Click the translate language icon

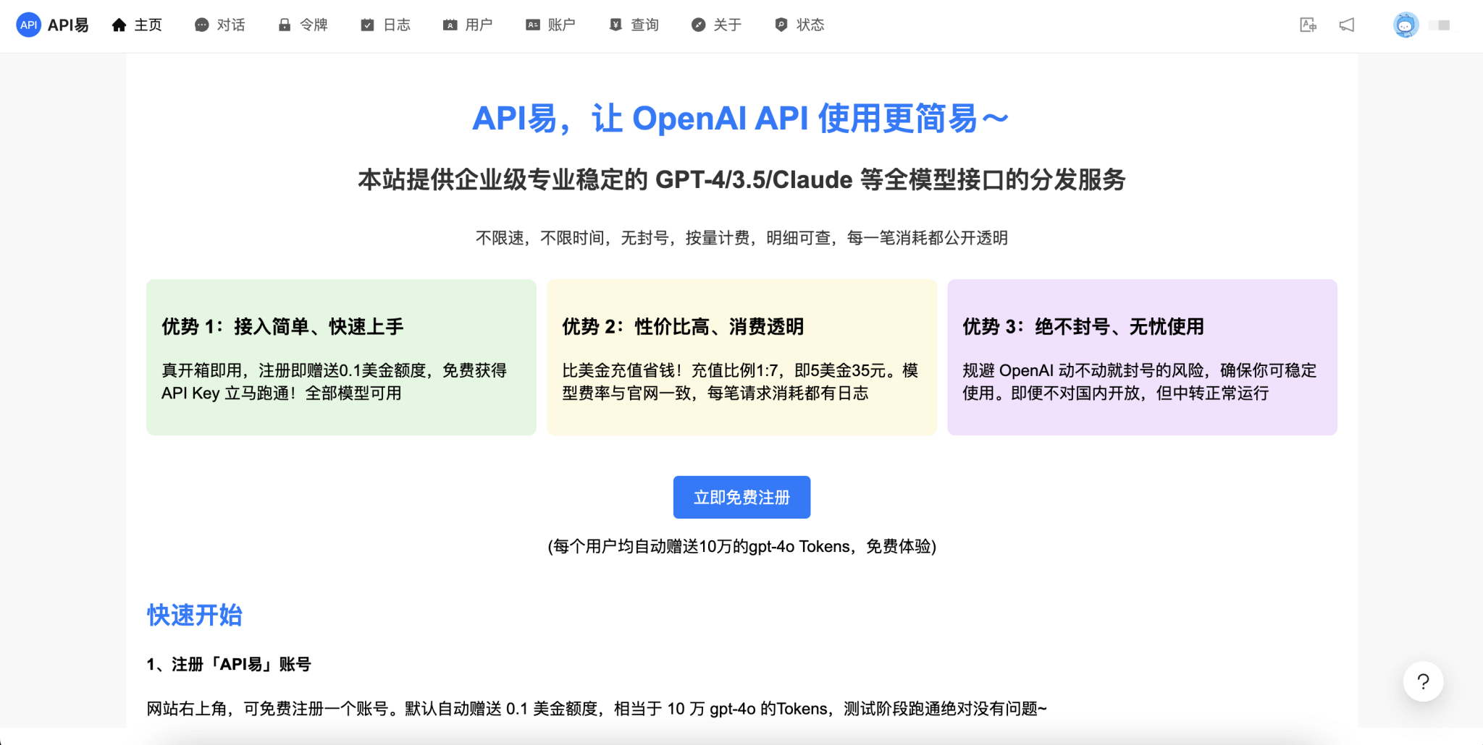tap(1308, 24)
